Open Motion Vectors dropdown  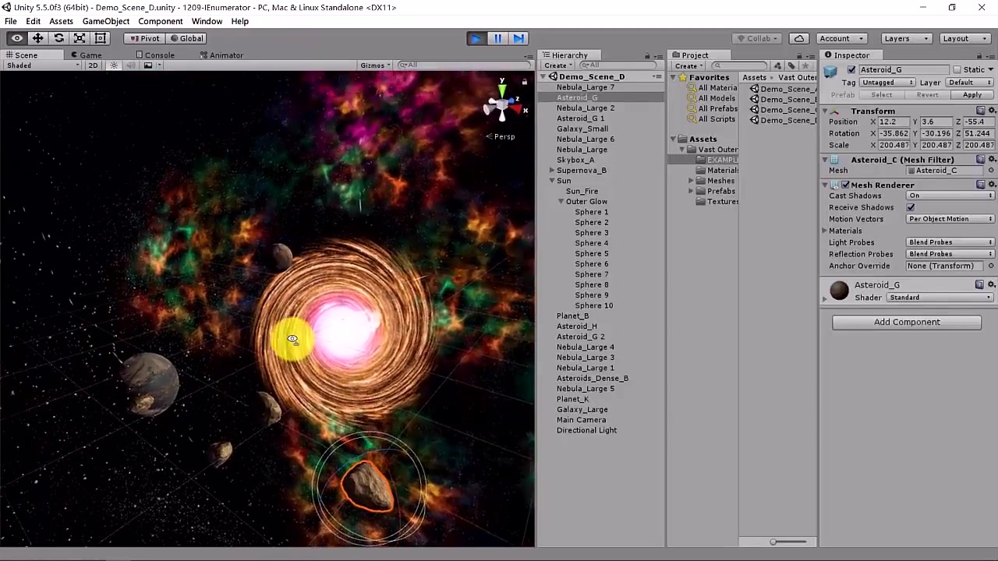click(950, 219)
